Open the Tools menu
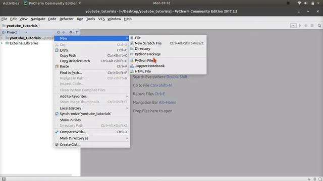 (90, 19)
